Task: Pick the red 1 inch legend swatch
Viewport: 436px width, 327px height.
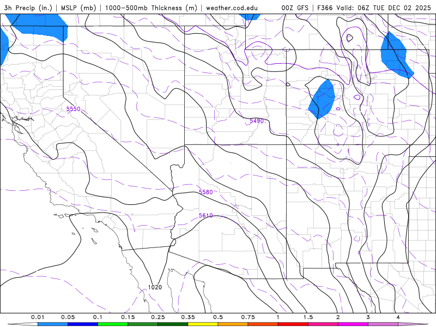Action: (x=293, y=324)
